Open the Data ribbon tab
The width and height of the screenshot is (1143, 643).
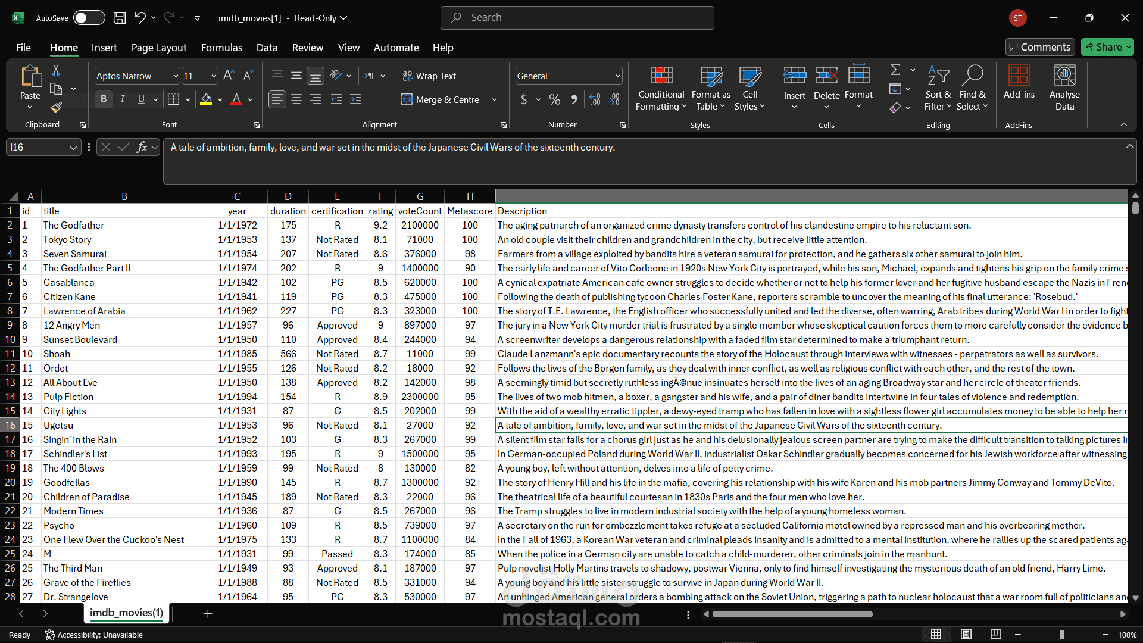coord(267,48)
